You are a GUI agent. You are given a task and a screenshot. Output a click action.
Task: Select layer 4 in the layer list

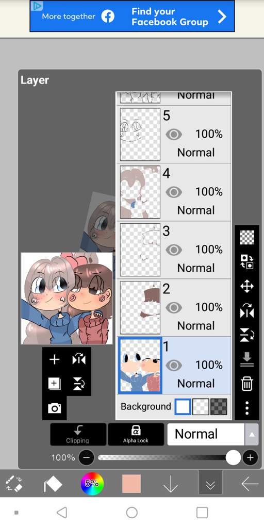click(174, 192)
